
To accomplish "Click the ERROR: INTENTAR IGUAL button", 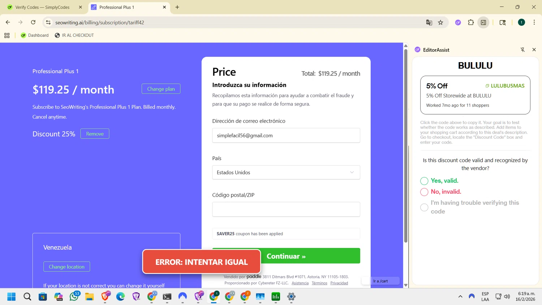I will [x=202, y=262].
